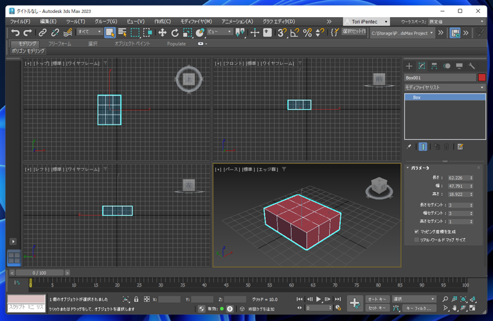Open the Select by Name list icon
The height and width of the screenshot is (321, 493).
click(122, 33)
